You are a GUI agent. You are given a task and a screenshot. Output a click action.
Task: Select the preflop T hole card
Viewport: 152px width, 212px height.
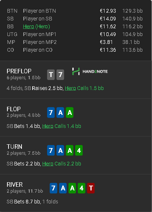click(51, 75)
